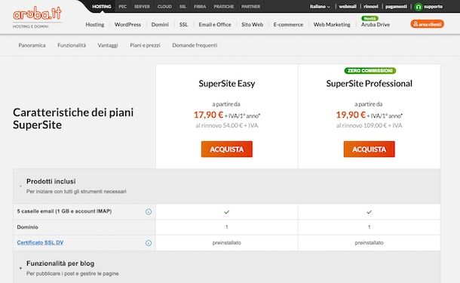
Task: Click the SuperSite Easy plan title
Action: point(227,84)
